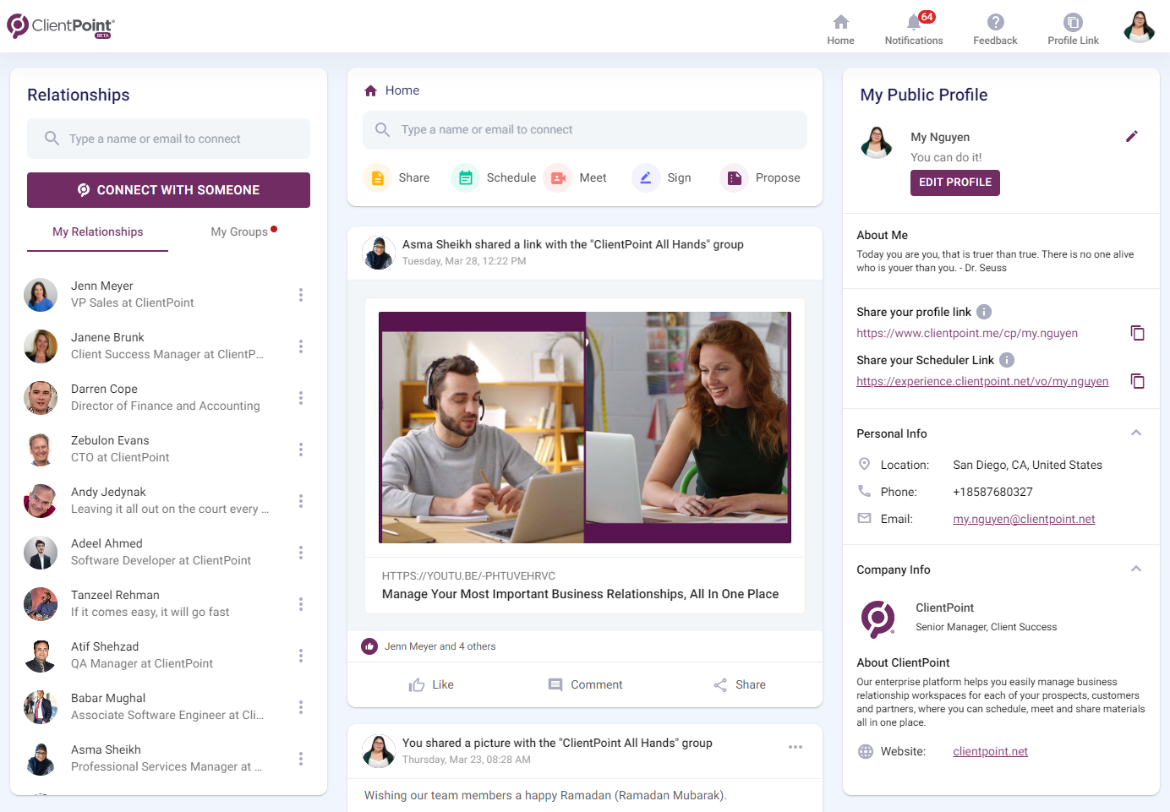Open Jenn Meyer's contact row
Viewport: 1170px width, 812px height.
click(x=168, y=295)
